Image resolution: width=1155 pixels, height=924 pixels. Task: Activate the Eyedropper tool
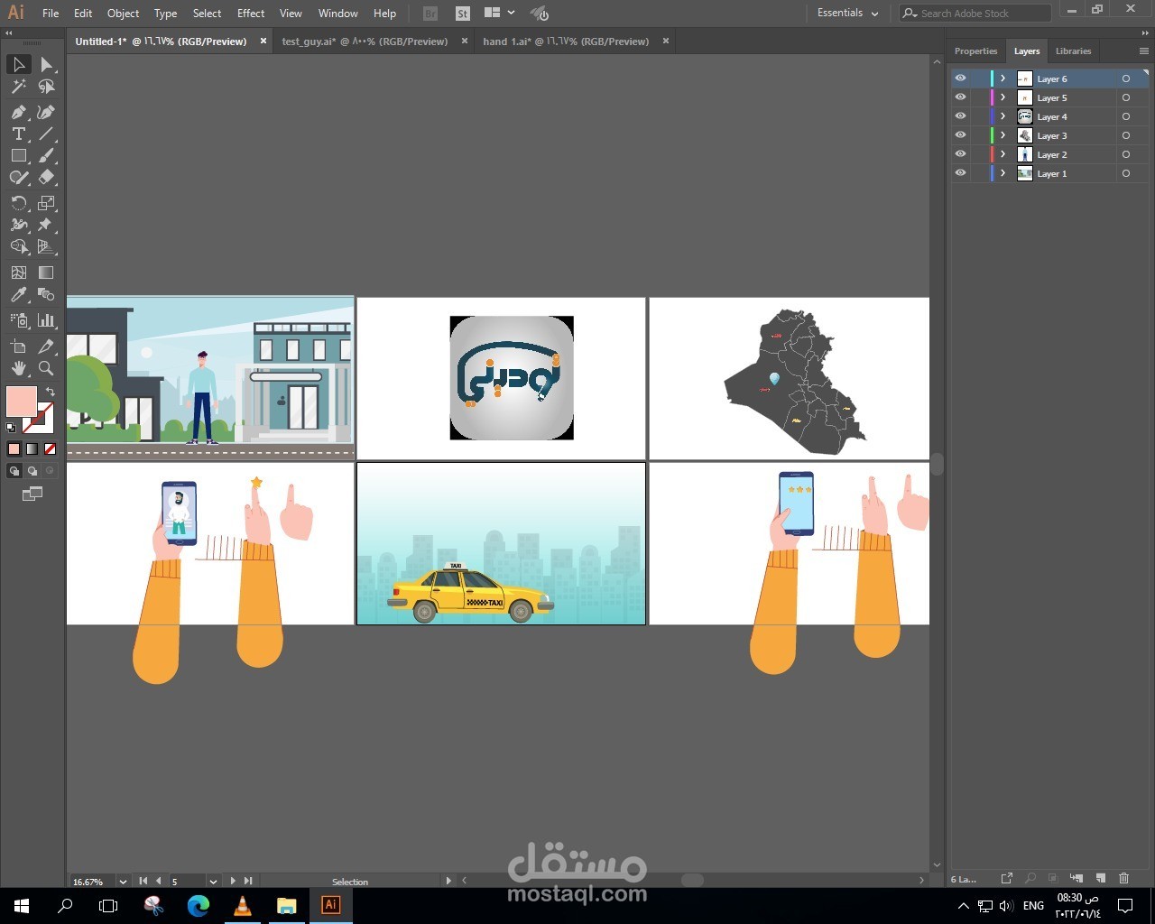point(19,295)
